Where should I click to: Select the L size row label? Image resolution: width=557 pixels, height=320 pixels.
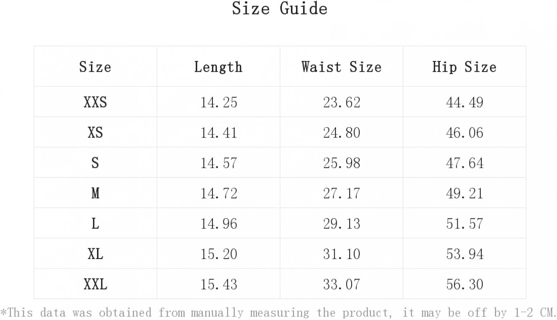coord(95,224)
